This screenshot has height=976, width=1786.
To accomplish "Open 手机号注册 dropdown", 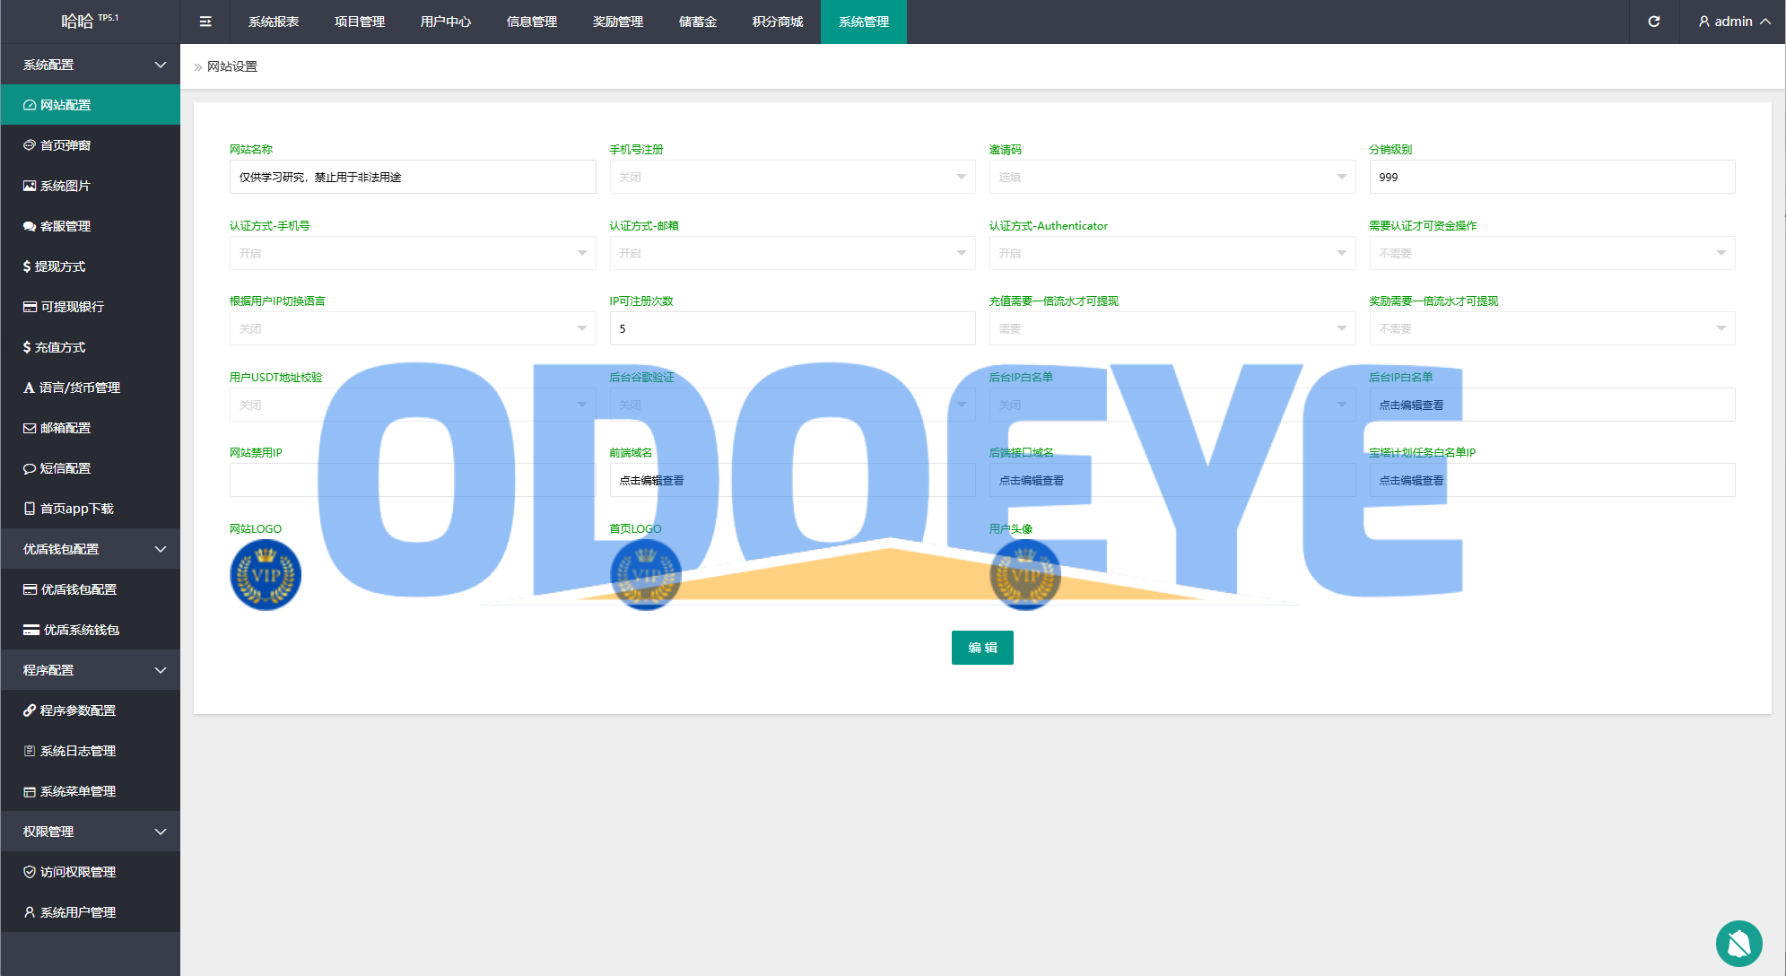I will (791, 177).
